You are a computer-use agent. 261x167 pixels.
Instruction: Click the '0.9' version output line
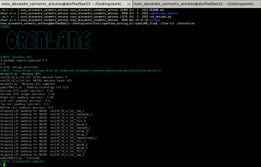point(3,64)
